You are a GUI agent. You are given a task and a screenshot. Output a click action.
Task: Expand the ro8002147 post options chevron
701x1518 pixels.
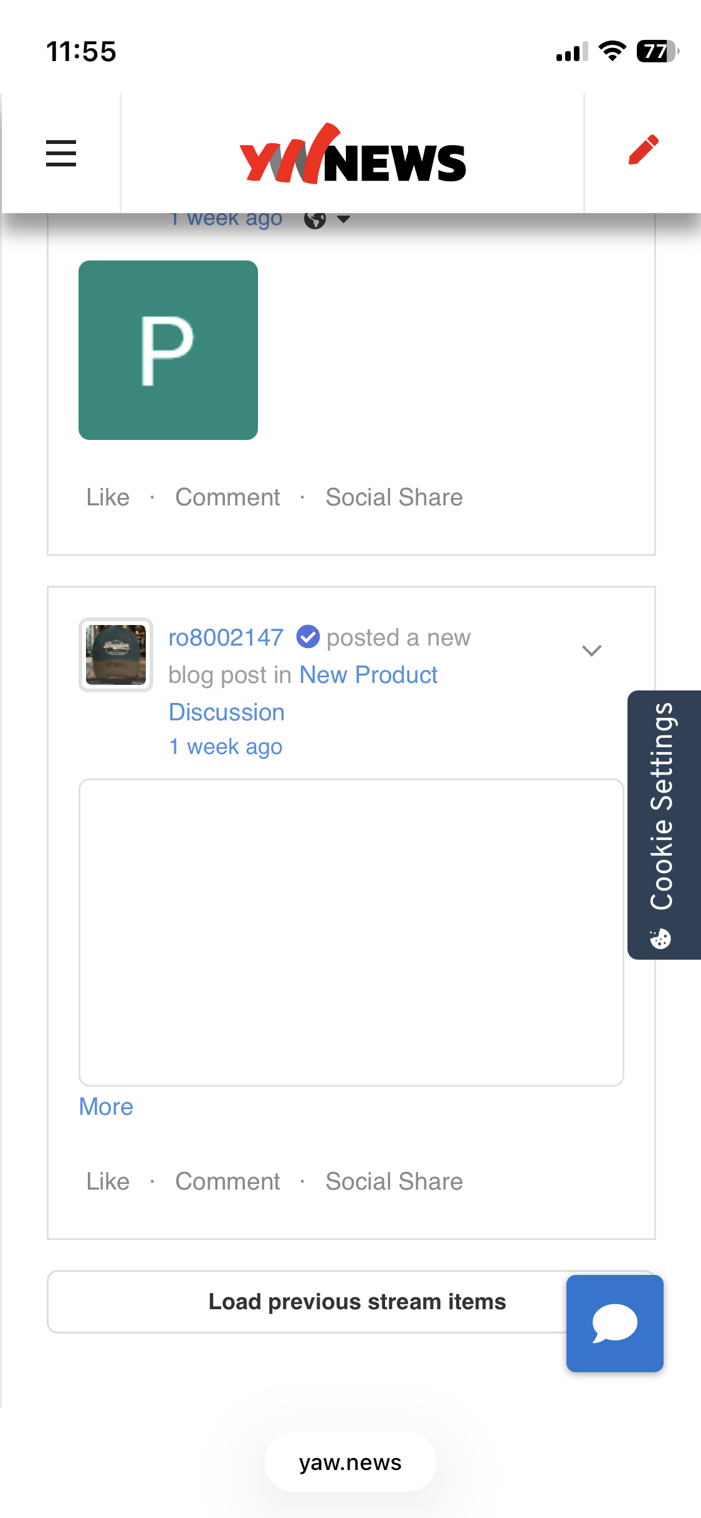click(591, 651)
